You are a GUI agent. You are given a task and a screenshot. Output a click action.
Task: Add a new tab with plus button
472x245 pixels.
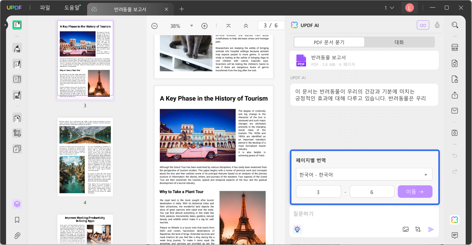182,9
